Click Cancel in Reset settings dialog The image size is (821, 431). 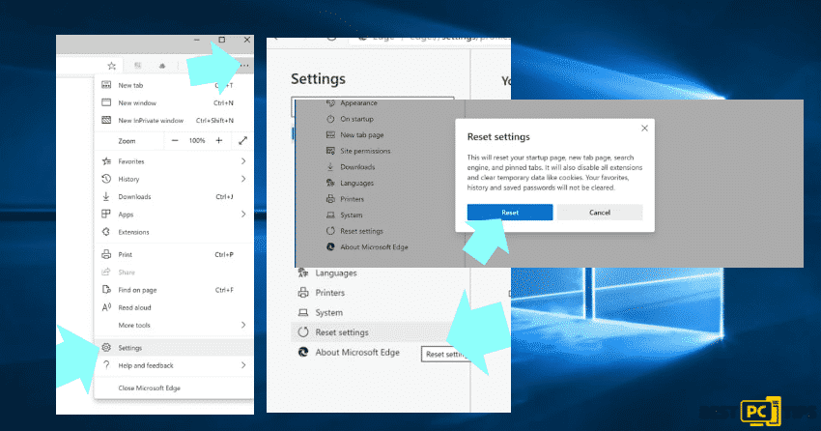pyautogui.click(x=600, y=212)
